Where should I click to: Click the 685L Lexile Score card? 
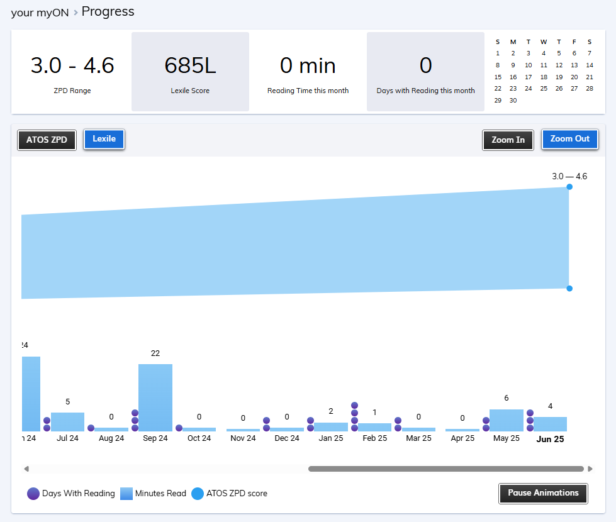190,72
